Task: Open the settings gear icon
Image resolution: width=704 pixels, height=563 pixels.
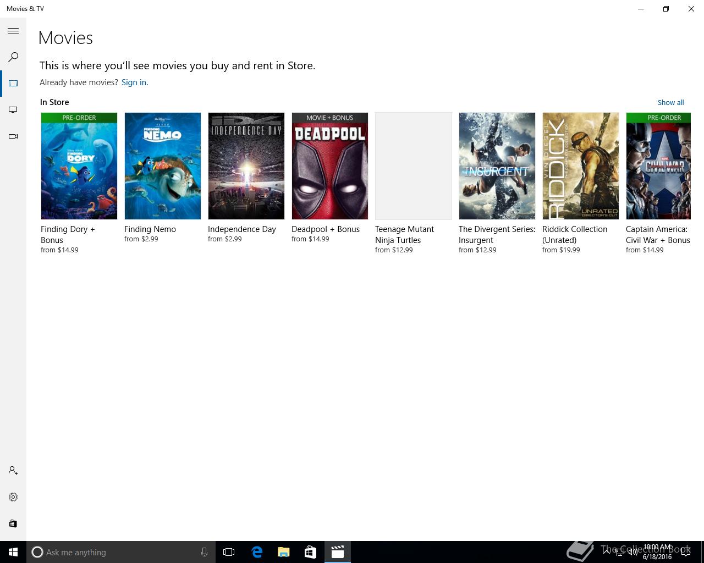Action: tap(13, 497)
